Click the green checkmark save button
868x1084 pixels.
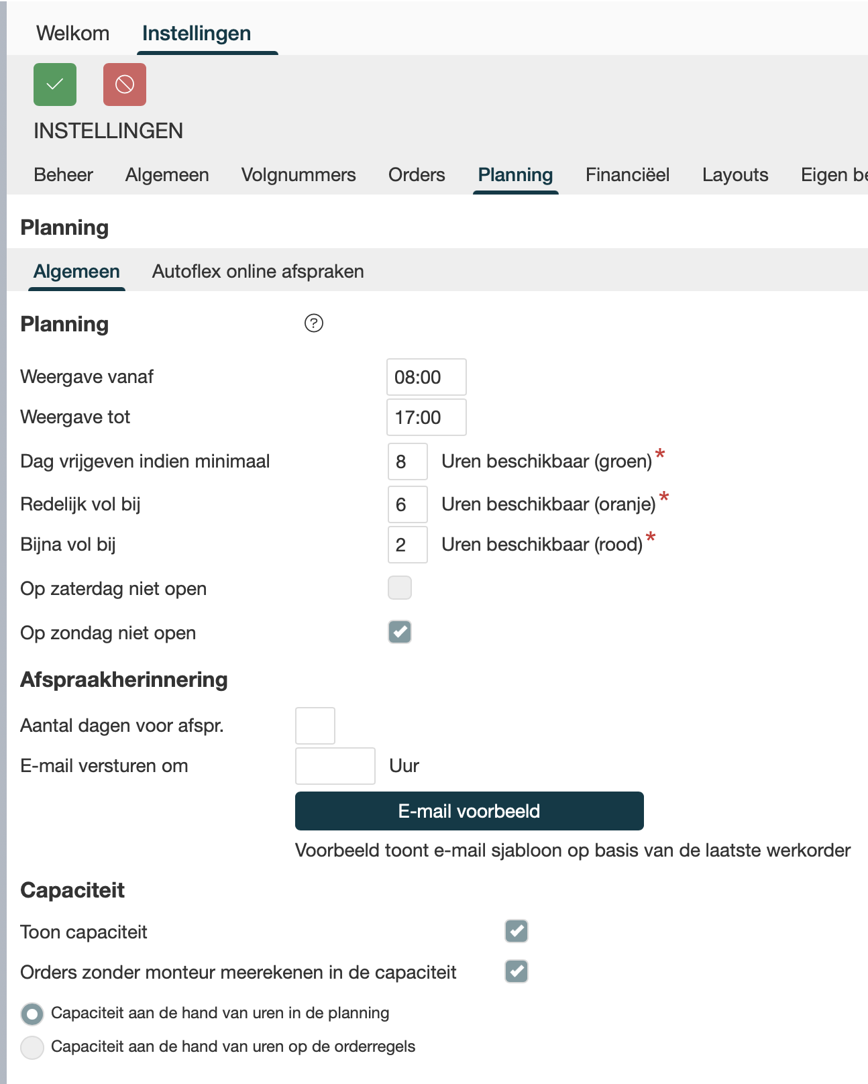(x=55, y=85)
